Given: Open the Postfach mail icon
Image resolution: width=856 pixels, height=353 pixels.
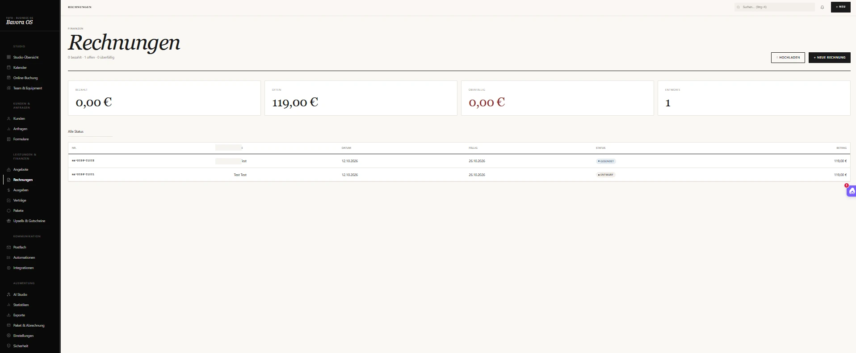Looking at the screenshot, I should pos(8,247).
